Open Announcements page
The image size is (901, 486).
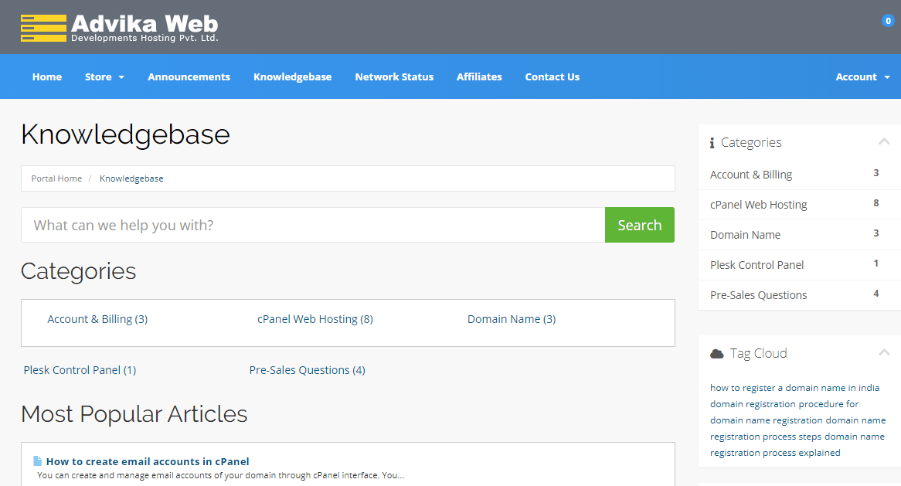point(189,77)
